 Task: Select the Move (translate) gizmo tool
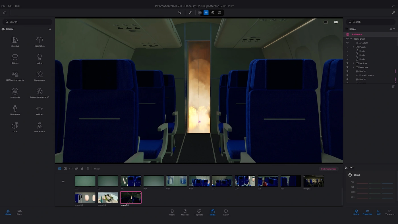pyautogui.click(x=206, y=13)
